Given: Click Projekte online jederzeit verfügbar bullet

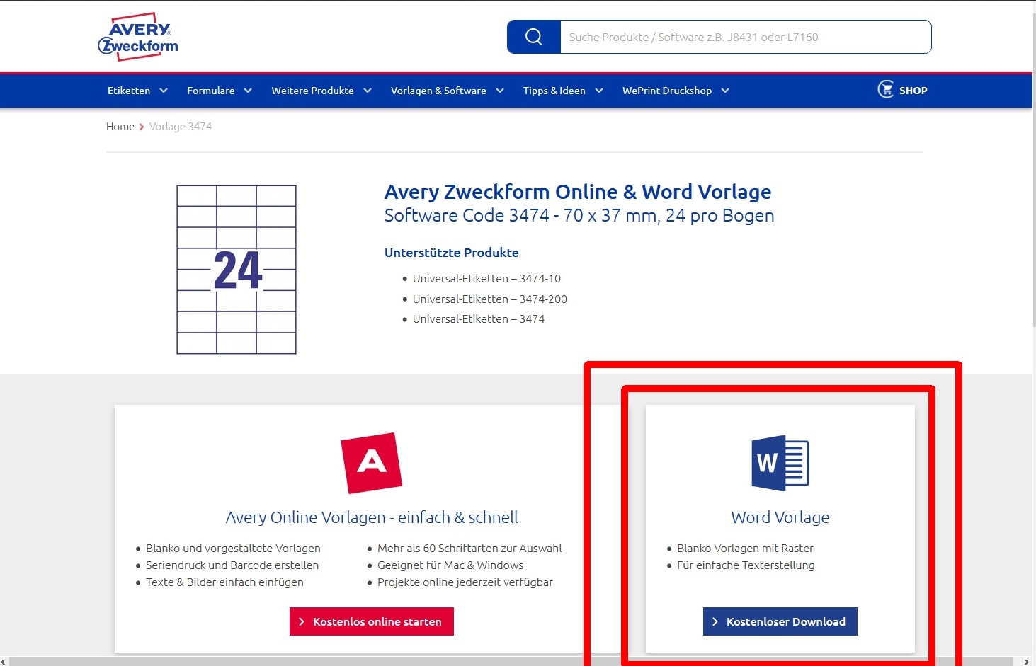Looking at the screenshot, I should pos(465,582).
